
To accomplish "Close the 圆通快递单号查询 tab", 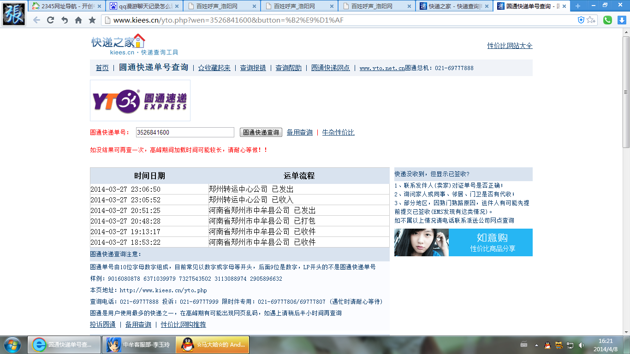I will tap(564, 6).
